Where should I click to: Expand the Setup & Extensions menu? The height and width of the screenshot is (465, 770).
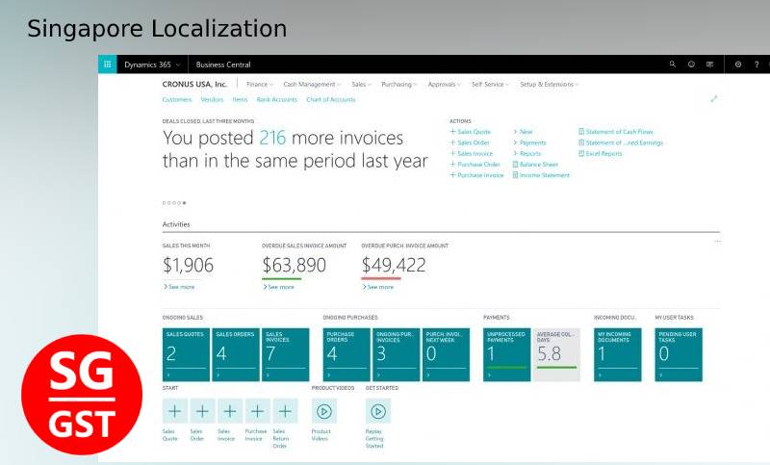pos(550,85)
